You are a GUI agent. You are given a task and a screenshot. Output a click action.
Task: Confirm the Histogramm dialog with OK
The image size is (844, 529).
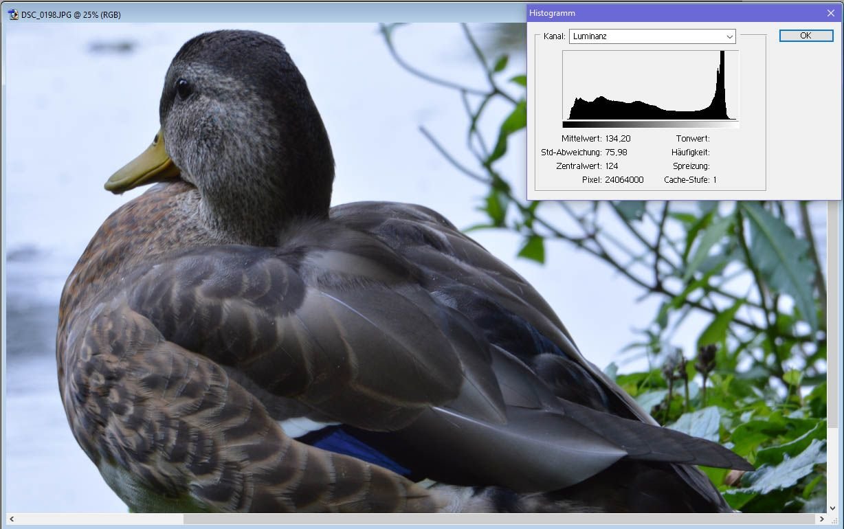806,36
